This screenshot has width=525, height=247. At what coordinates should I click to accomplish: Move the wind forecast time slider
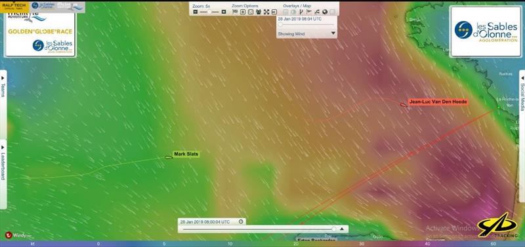click(x=280, y=24)
